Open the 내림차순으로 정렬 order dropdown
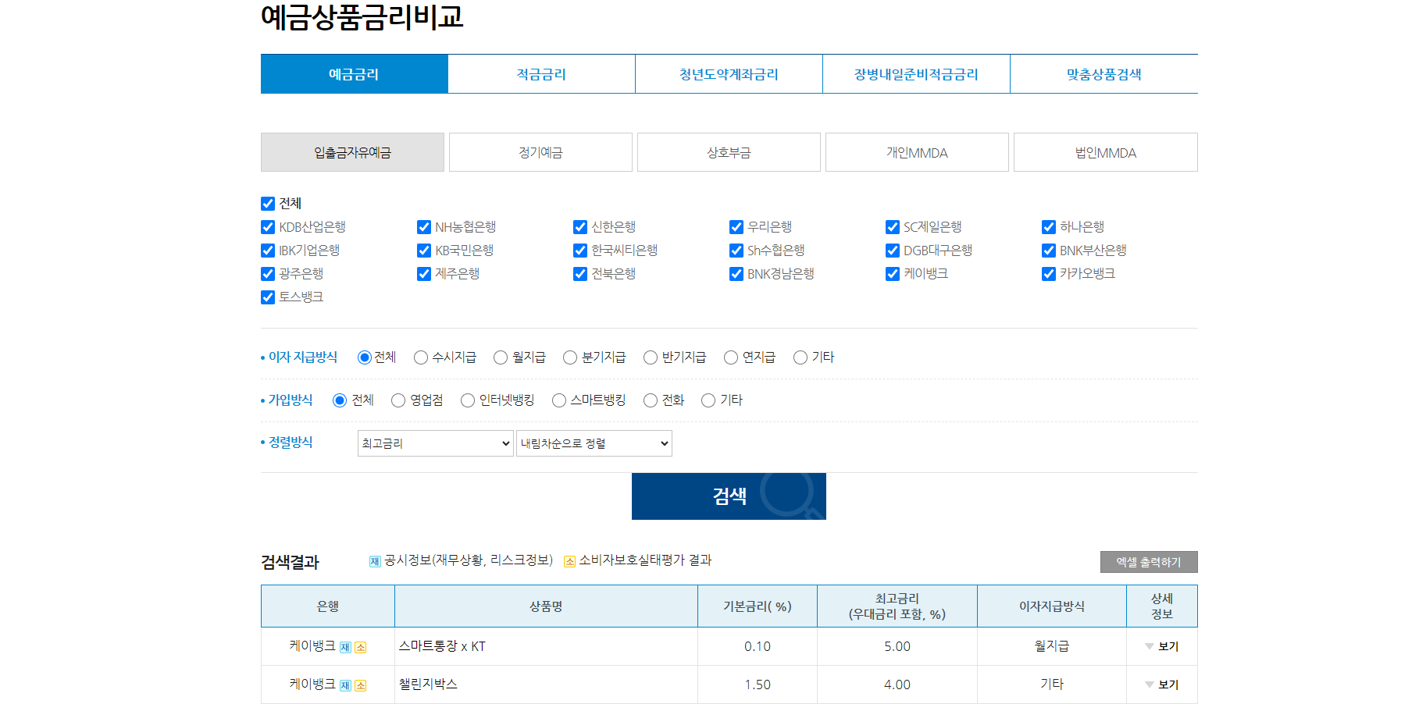This screenshot has height=704, width=1419. click(x=594, y=443)
